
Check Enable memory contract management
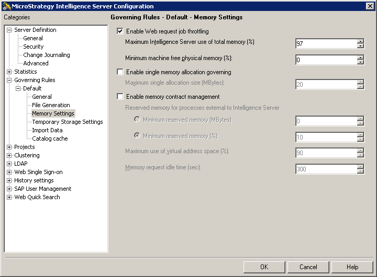[120, 97]
